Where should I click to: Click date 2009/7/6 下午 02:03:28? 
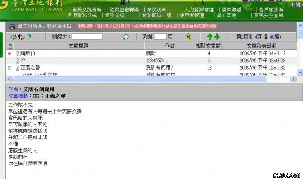click(x=262, y=61)
